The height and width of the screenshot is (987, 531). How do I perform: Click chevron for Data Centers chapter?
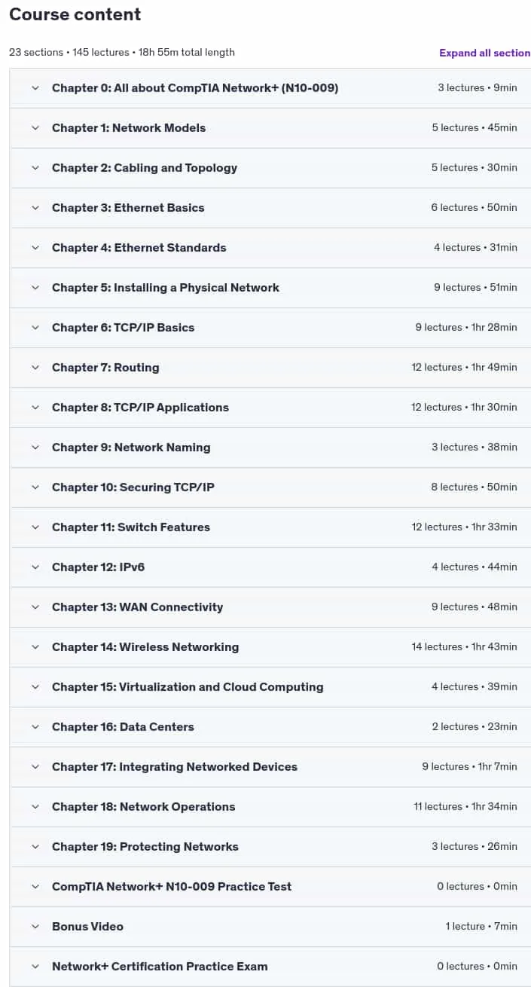click(35, 727)
